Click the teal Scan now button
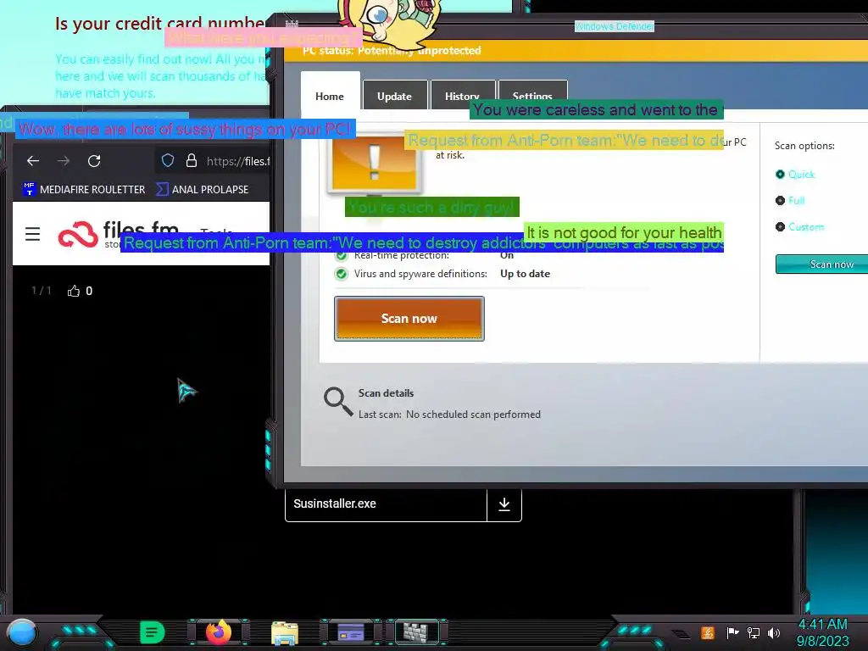The height and width of the screenshot is (651, 868). pyautogui.click(x=821, y=264)
